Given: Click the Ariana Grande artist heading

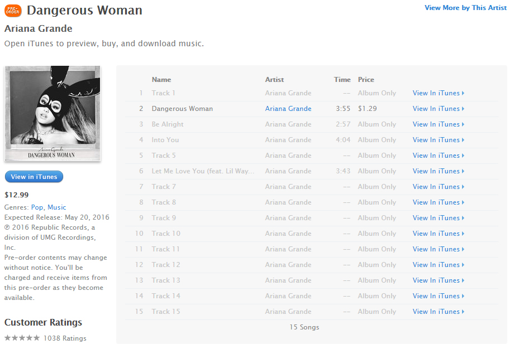Looking at the screenshot, I should tap(39, 28).
